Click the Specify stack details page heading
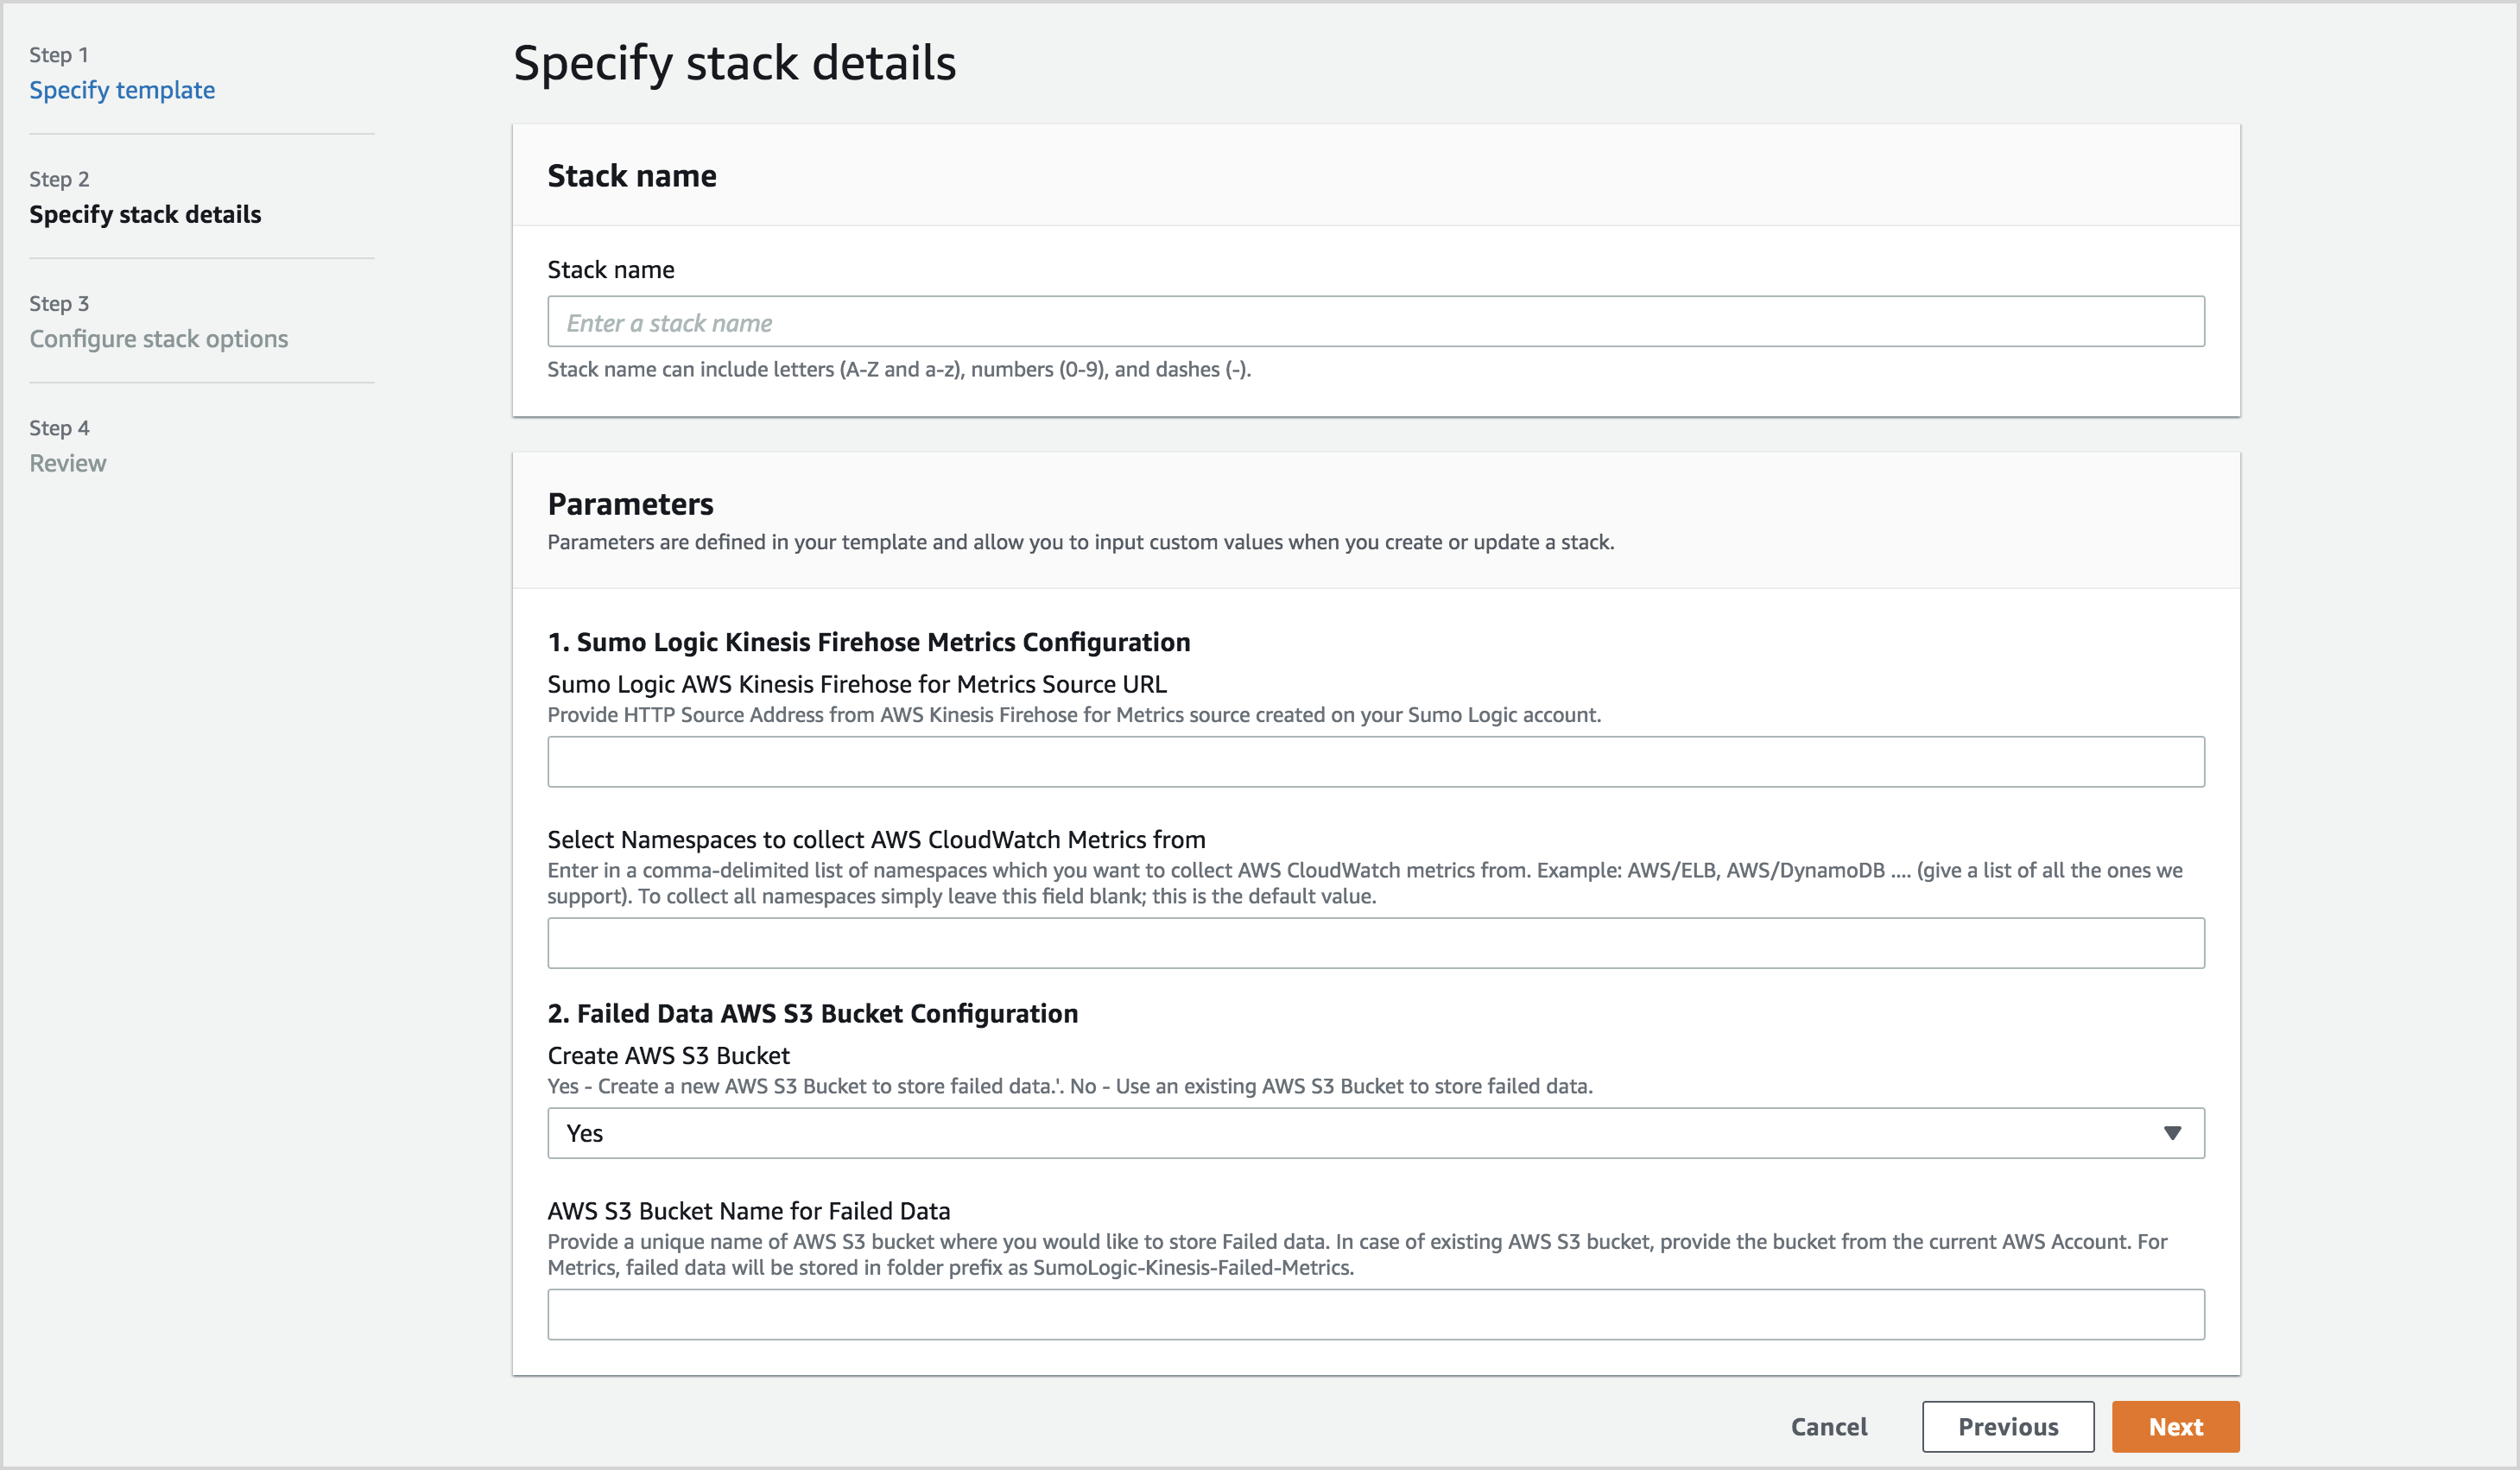The height and width of the screenshot is (1470, 2520). pyautogui.click(x=736, y=63)
